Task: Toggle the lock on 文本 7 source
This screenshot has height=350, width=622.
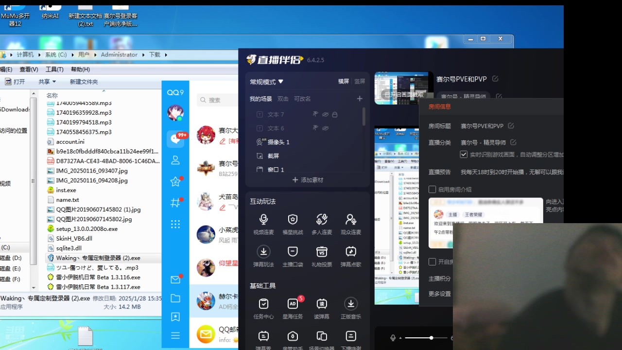Action: coord(335,115)
